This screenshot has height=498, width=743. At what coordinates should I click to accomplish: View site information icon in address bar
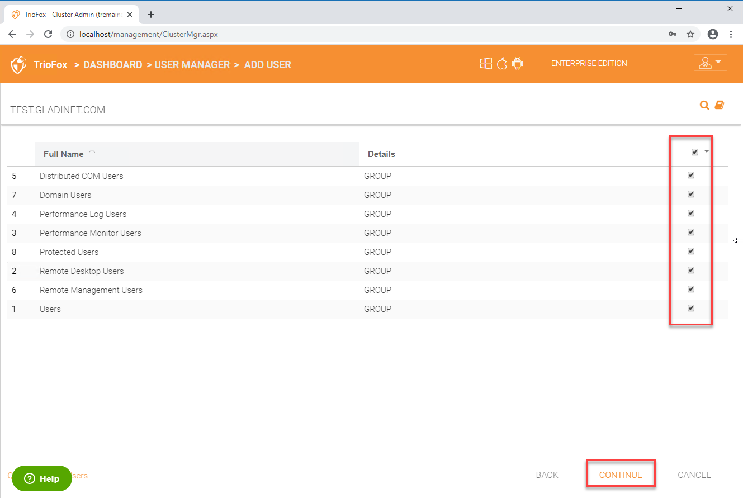click(70, 34)
